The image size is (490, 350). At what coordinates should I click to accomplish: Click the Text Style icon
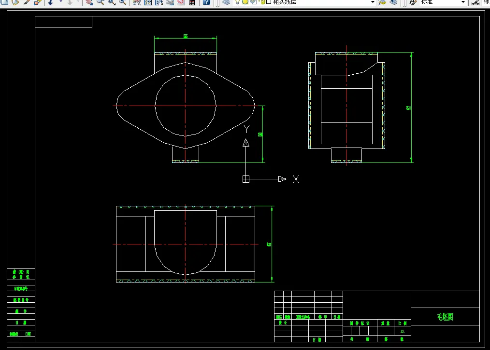click(413, 2)
